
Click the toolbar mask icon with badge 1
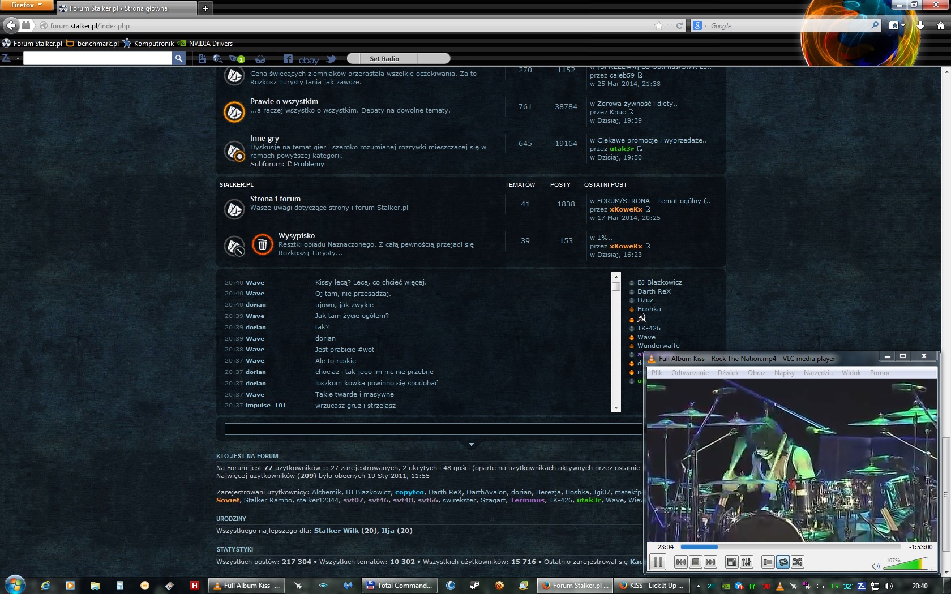[x=237, y=59]
